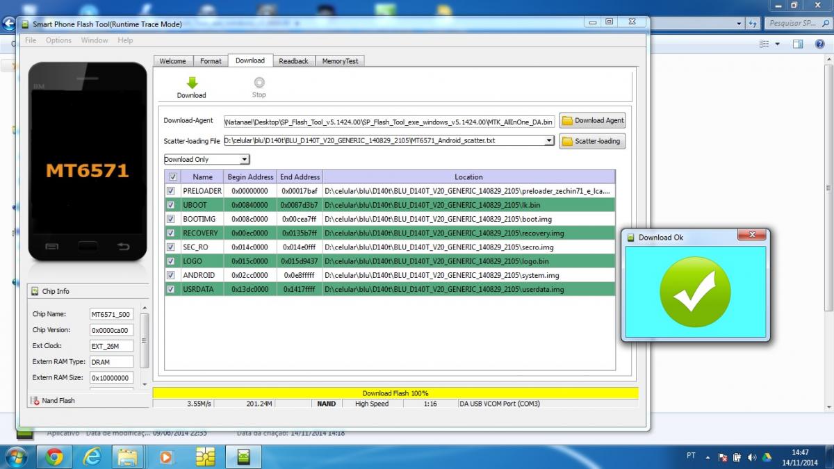
Task: Click the Download Ok dialog title icon
Action: [631, 238]
